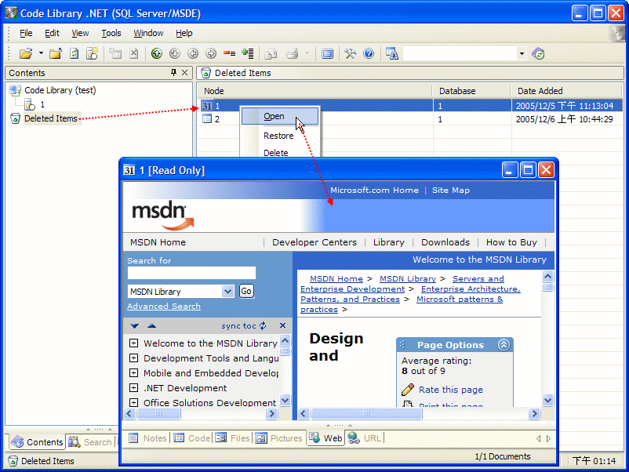The image size is (629, 472).
Task: Click the green expand nodes toolbar icon
Action: point(248,53)
